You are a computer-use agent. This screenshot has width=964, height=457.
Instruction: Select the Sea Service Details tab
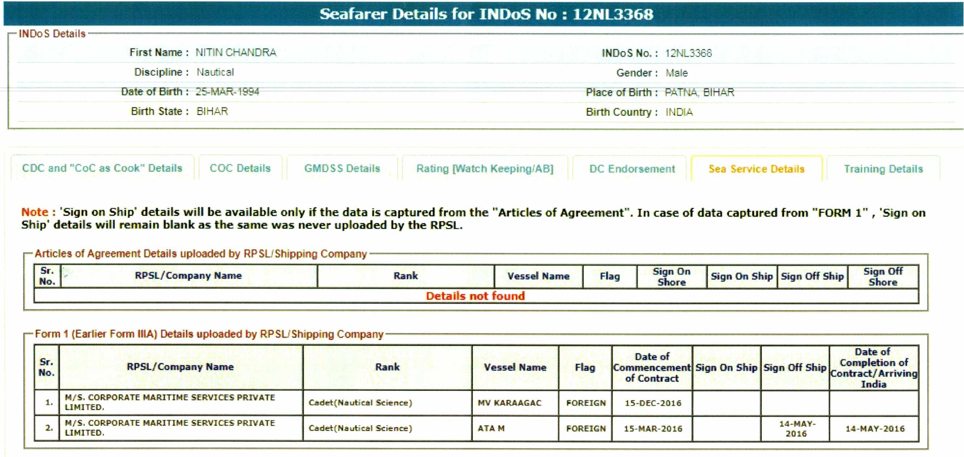756,169
